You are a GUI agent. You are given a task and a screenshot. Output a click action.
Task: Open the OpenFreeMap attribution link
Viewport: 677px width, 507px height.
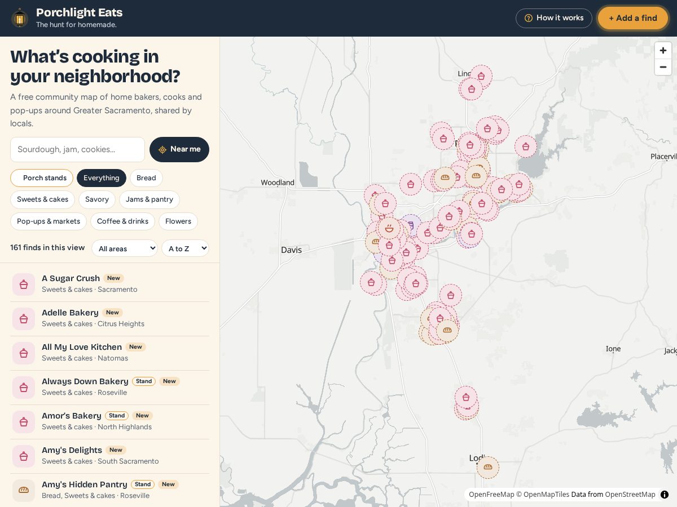tap(491, 495)
